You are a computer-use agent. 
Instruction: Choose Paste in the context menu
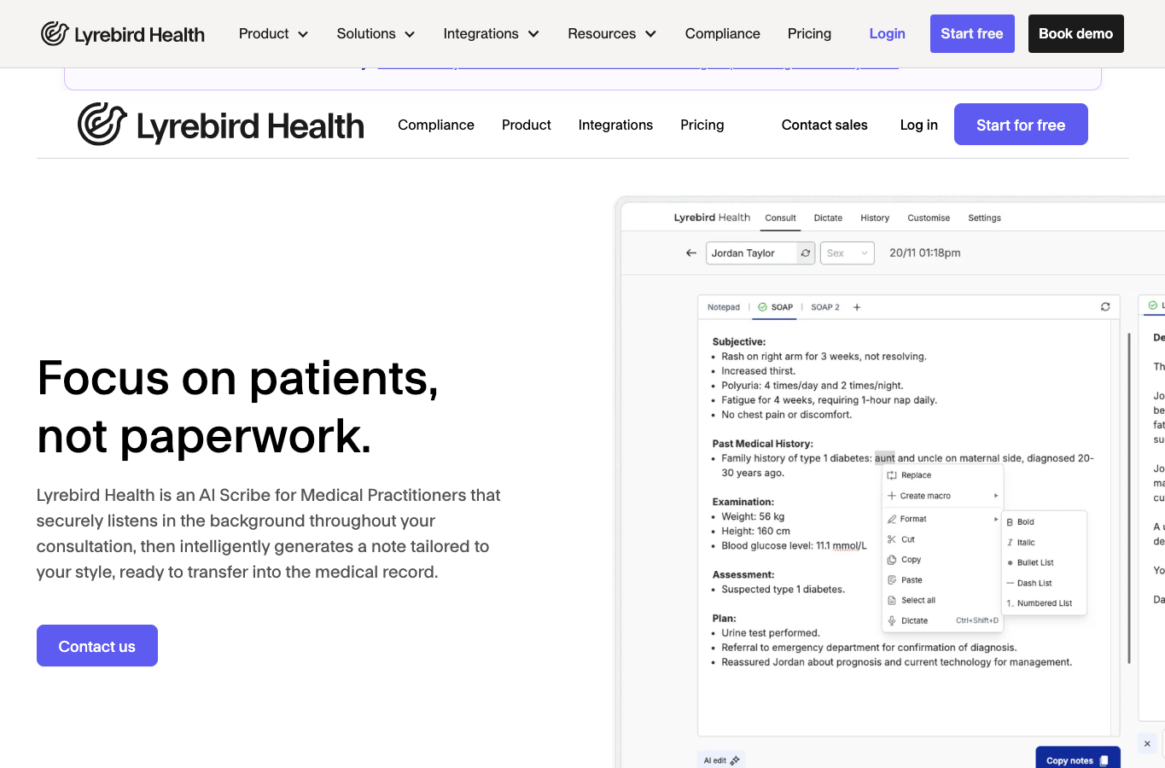click(906, 580)
